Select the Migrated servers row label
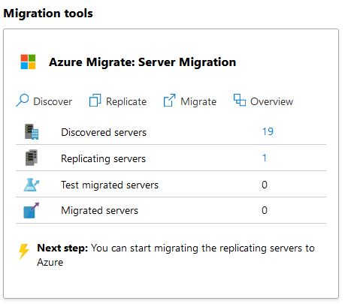This screenshot has height=304, width=354. 100,210
